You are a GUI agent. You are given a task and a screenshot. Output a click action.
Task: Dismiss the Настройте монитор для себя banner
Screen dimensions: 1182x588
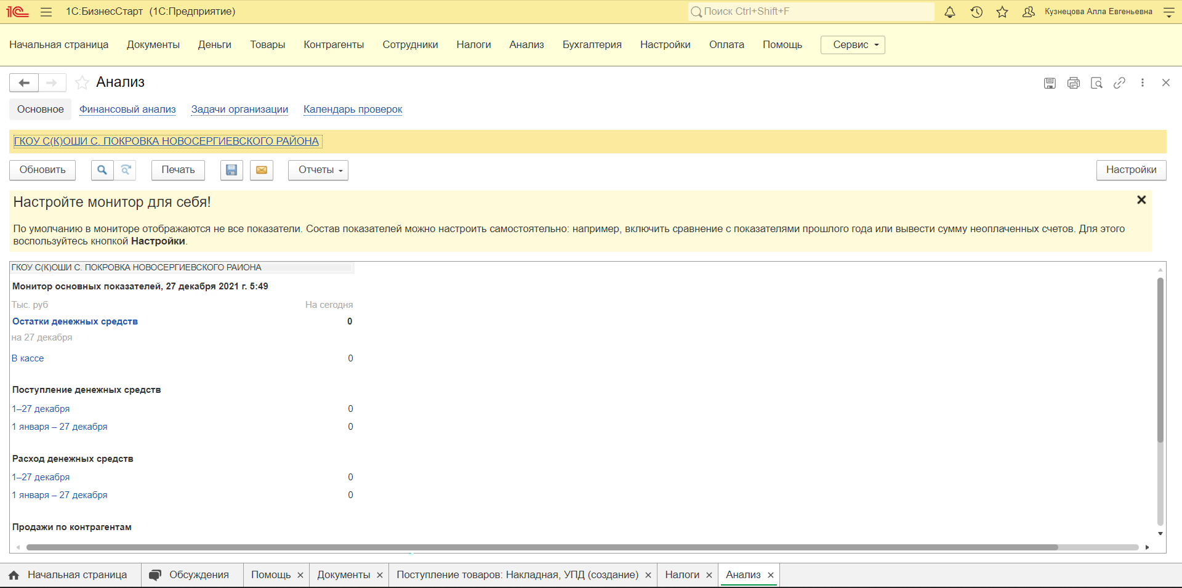click(1141, 200)
